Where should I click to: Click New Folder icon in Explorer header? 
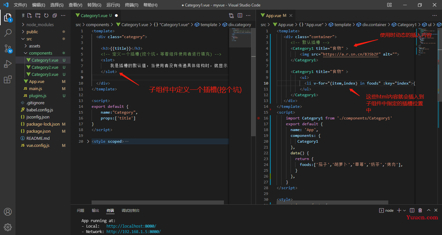coord(38,15)
